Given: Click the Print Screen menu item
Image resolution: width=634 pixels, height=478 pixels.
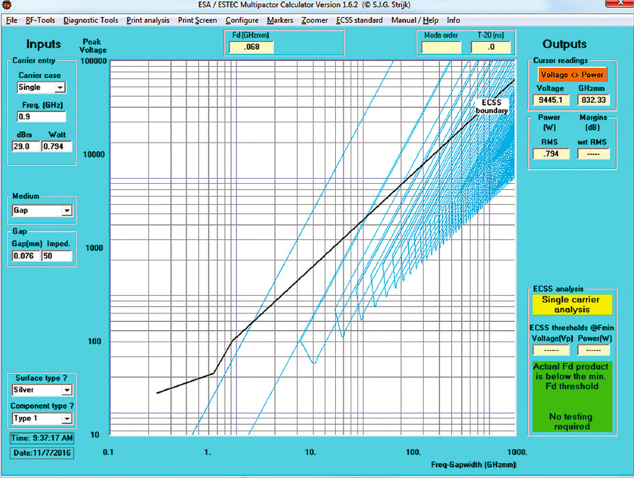Looking at the screenshot, I should (x=198, y=21).
